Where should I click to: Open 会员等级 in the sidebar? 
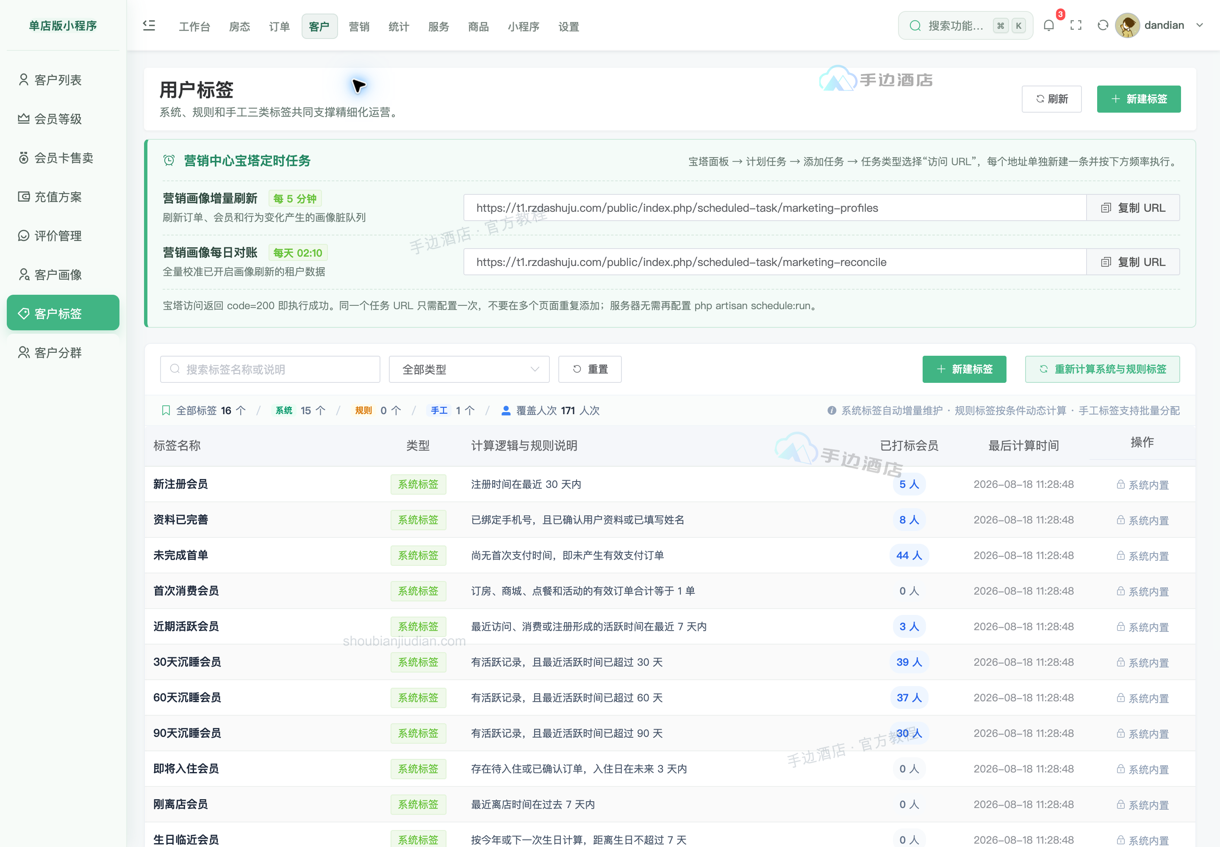coord(63,119)
